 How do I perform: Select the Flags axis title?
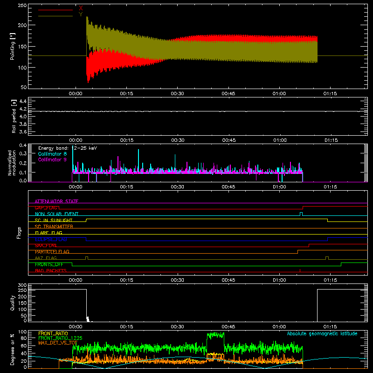tap(19, 233)
